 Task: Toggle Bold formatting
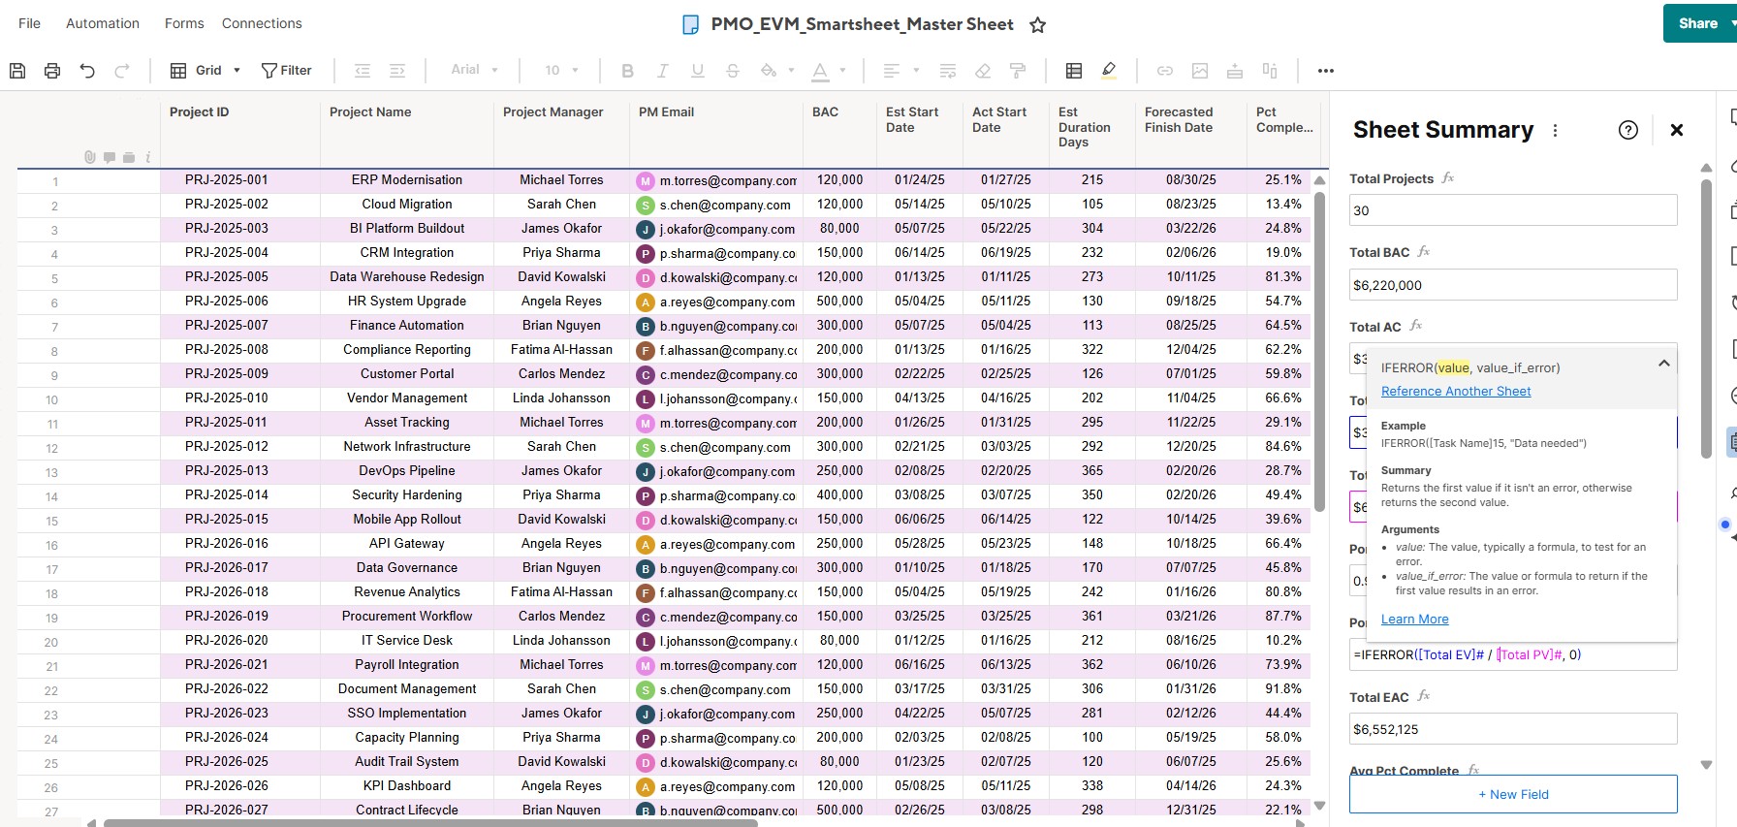tap(627, 71)
